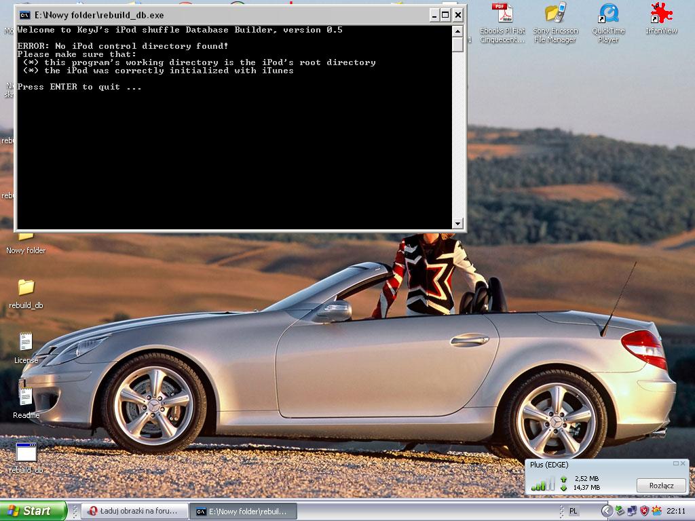
Task: Minimize the rebuild_db.exe console window
Action: point(434,16)
